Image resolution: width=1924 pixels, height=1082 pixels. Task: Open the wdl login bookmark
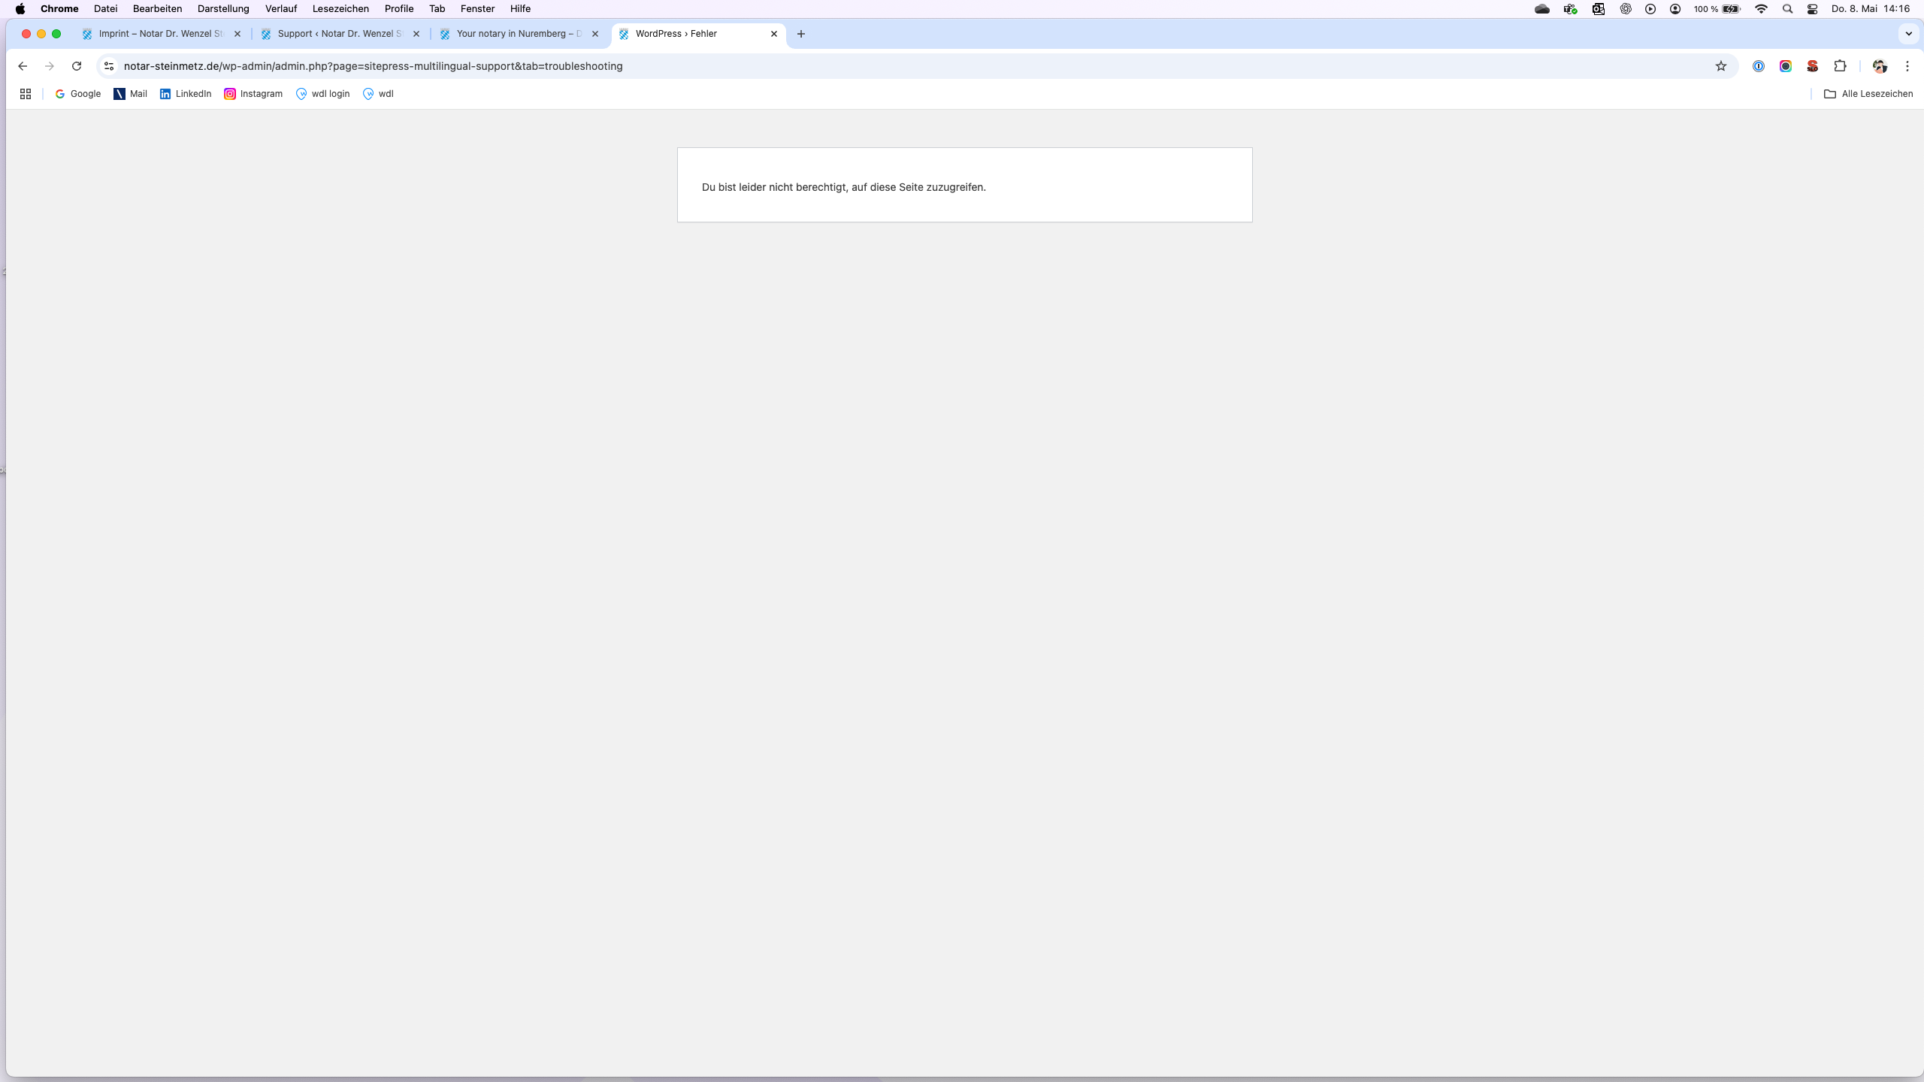322,94
